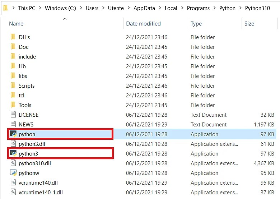Click the python310.dll file icon

pos(13,163)
